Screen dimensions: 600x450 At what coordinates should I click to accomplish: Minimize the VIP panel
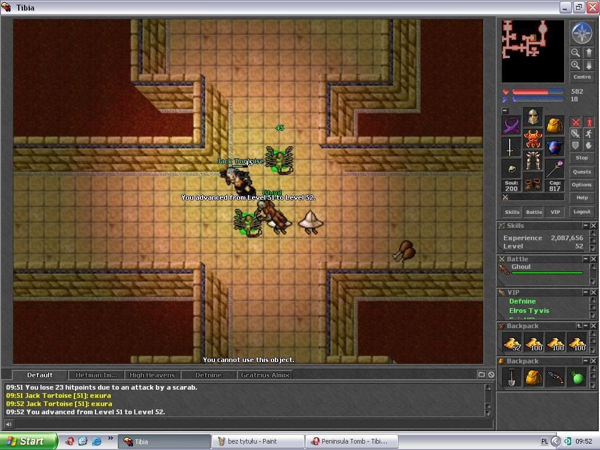[585, 292]
